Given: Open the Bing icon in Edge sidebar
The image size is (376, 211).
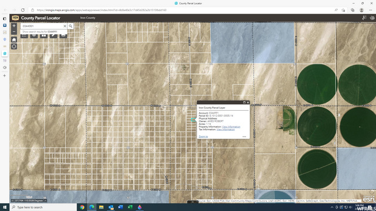Looking at the screenshot, I should pyautogui.click(x=5, y=25).
